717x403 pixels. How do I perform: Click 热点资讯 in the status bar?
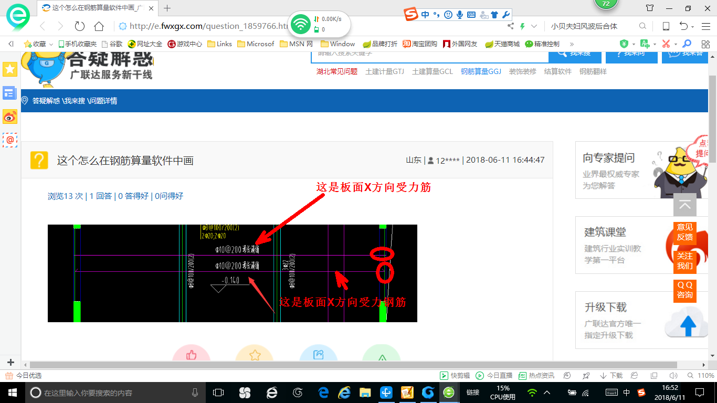coord(536,376)
